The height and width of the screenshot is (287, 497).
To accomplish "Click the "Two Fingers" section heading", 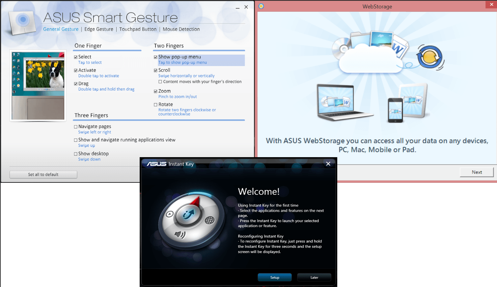I will click(169, 46).
